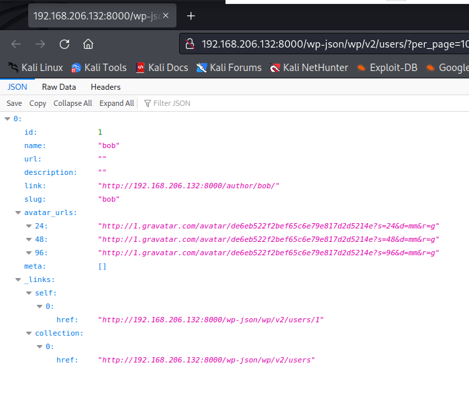Switch to the Headers tab

click(x=105, y=87)
